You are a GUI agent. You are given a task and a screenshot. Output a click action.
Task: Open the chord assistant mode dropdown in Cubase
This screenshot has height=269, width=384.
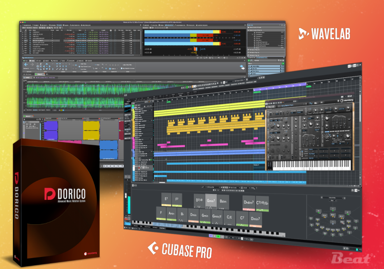[333, 198]
